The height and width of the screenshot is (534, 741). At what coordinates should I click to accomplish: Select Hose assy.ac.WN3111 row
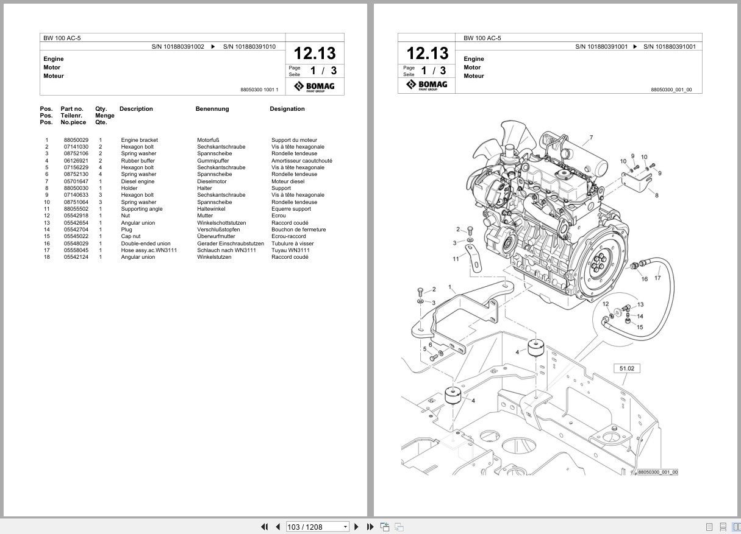coord(186,250)
